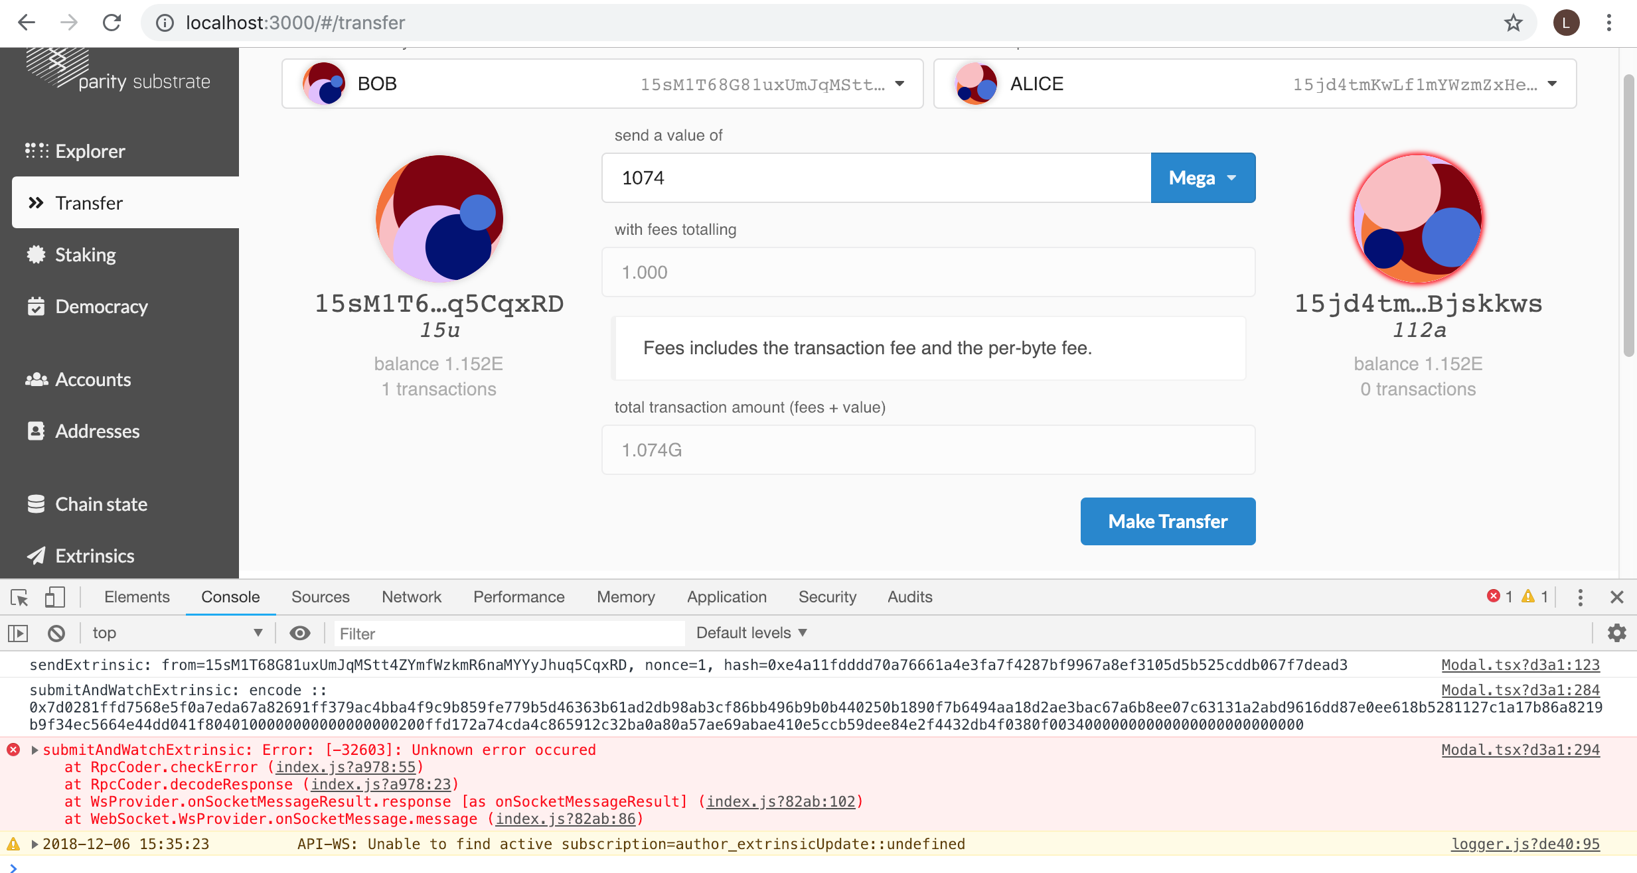
Task: Click the Staking gear icon
Action: pos(37,254)
